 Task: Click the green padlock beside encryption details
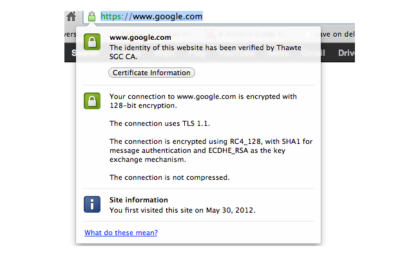pyautogui.click(x=92, y=101)
